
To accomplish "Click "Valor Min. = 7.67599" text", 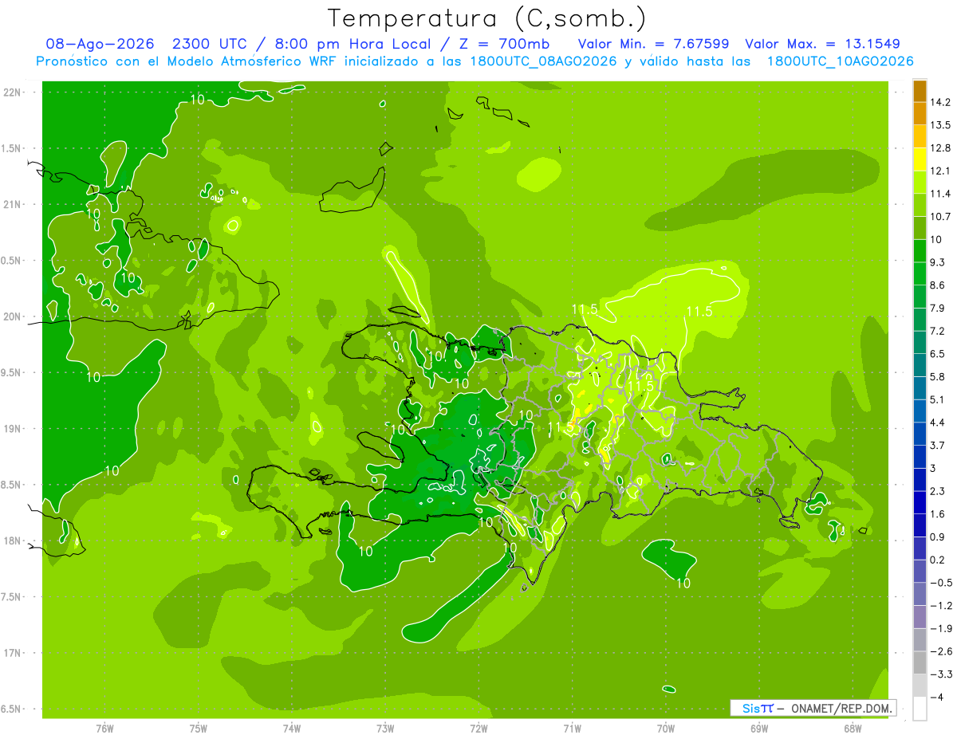I will [x=653, y=44].
